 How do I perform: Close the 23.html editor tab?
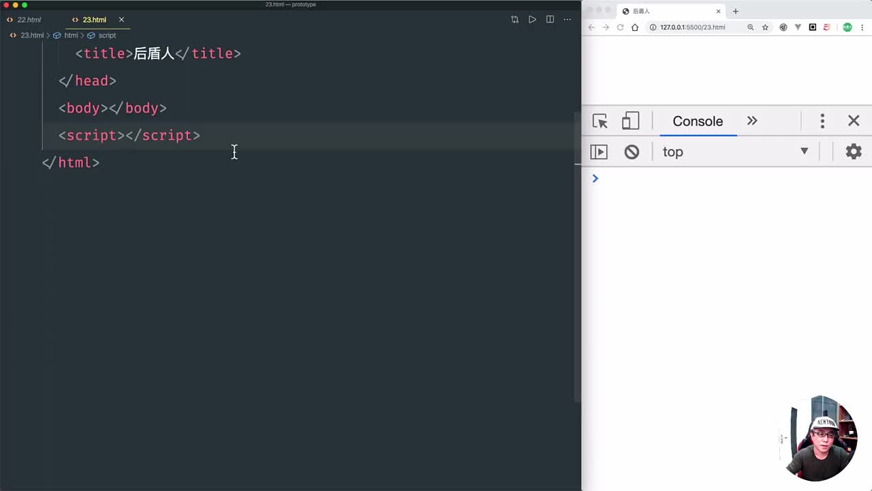(x=121, y=20)
